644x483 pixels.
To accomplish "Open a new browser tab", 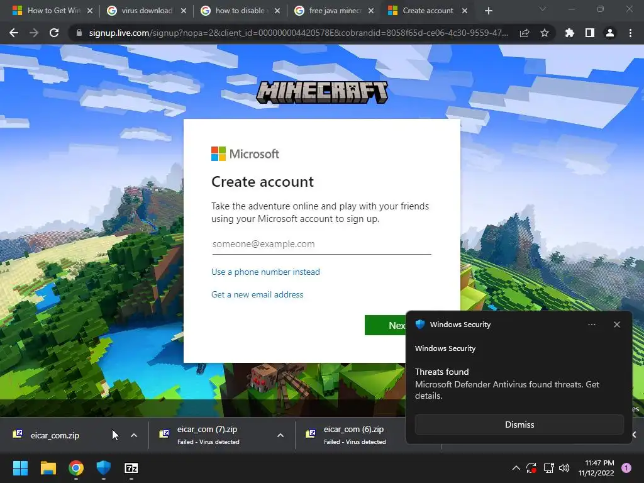I will pos(488,11).
